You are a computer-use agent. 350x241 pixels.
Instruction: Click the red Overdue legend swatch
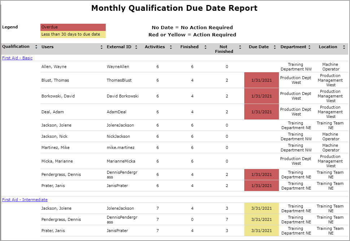point(73,27)
